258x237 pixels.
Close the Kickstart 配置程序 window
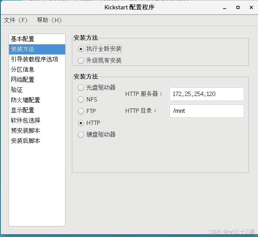tap(251, 7)
